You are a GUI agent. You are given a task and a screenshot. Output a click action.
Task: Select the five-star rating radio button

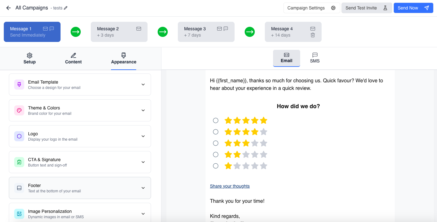coord(216,120)
